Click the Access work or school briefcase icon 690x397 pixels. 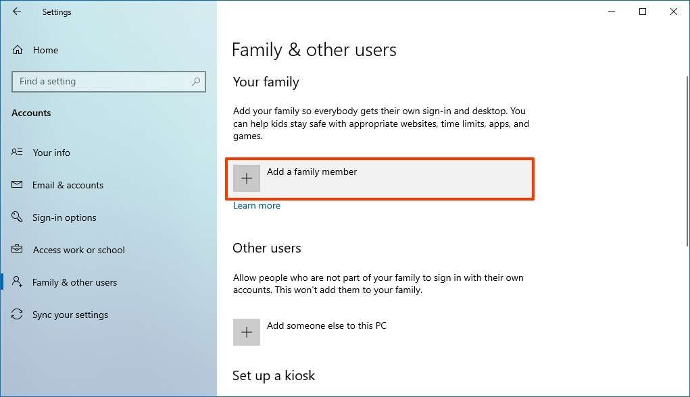[x=16, y=250]
